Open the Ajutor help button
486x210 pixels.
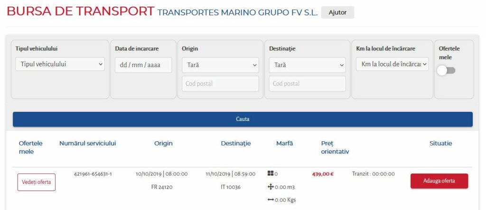coord(337,13)
